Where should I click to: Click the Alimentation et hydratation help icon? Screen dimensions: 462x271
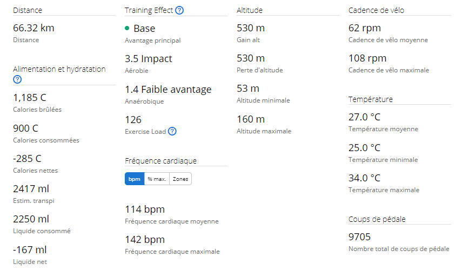pyautogui.click(x=17, y=79)
